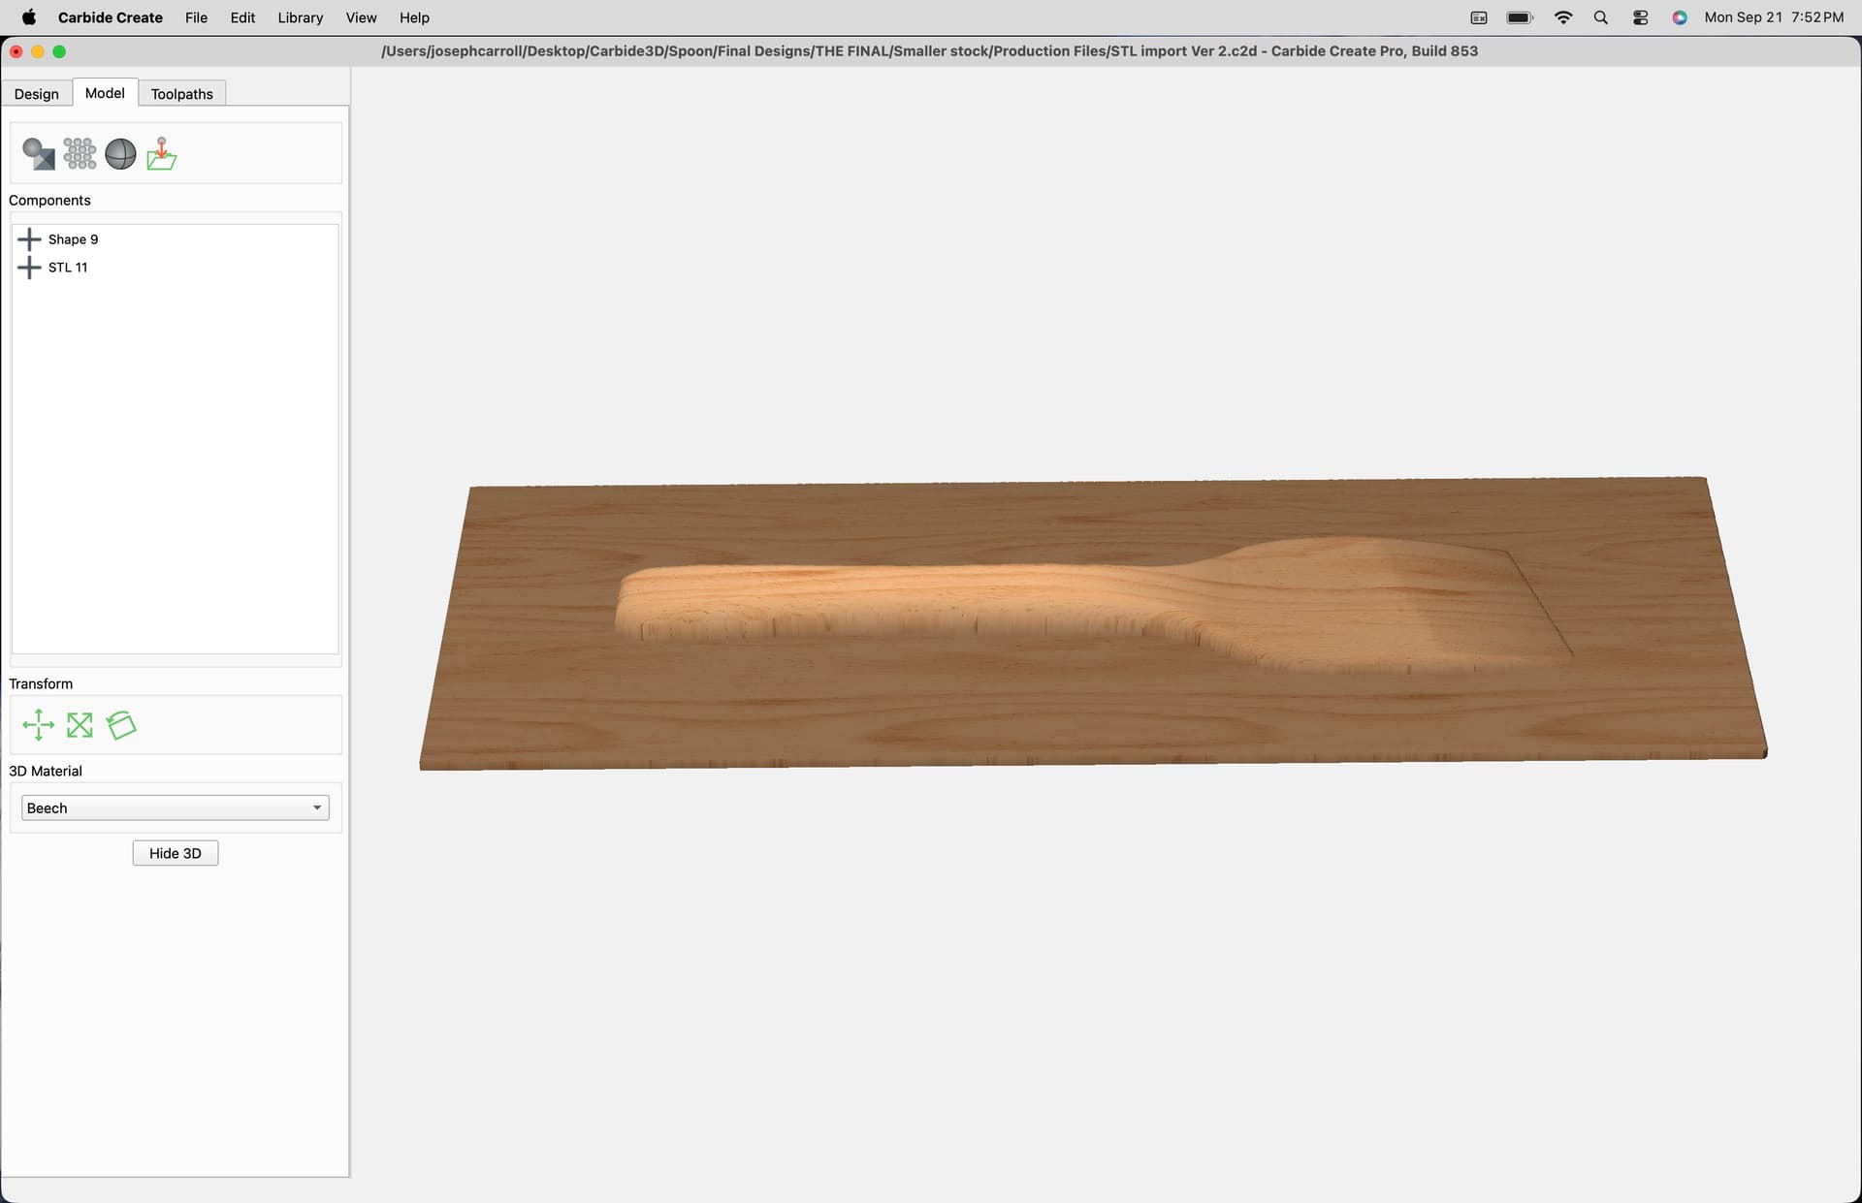Viewport: 1862px width, 1203px height.
Task: Expand the STL 11 component
Action: [x=29, y=268]
